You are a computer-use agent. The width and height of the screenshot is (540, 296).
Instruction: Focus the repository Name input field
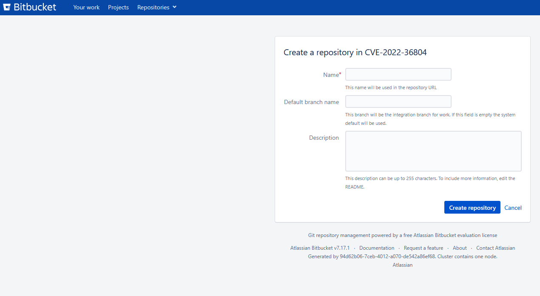point(398,74)
